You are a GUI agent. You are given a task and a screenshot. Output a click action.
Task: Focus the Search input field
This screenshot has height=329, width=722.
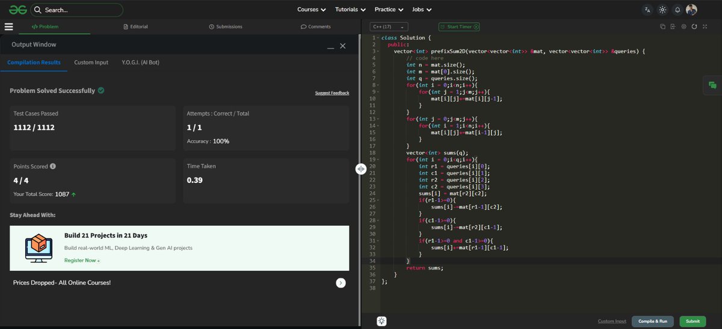coord(77,10)
